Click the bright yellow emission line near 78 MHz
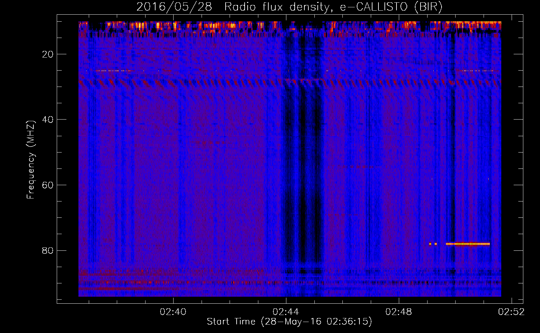This screenshot has width=540, height=333. click(468, 244)
